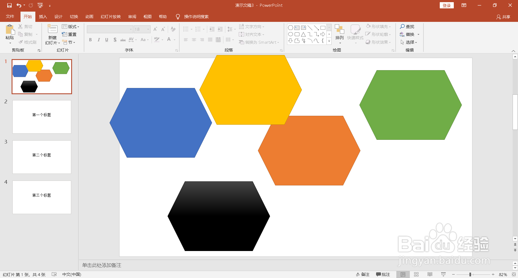Image resolution: width=518 pixels, height=278 pixels.
Task: Open the 版式 layout dropdown
Action: click(x=70, y=26)
